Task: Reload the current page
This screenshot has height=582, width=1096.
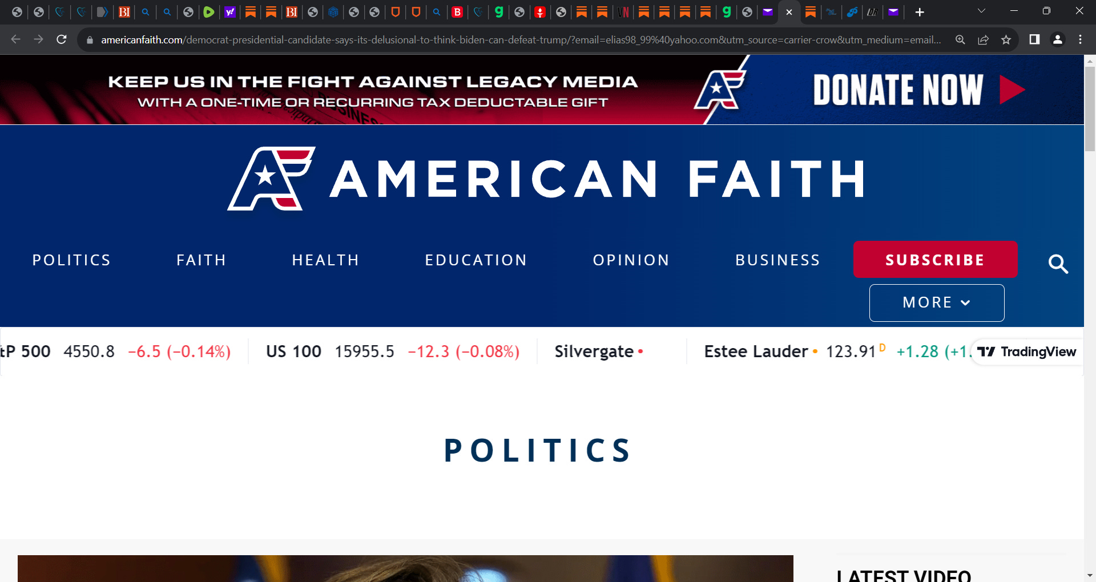Action: click(x=62, y=39)
